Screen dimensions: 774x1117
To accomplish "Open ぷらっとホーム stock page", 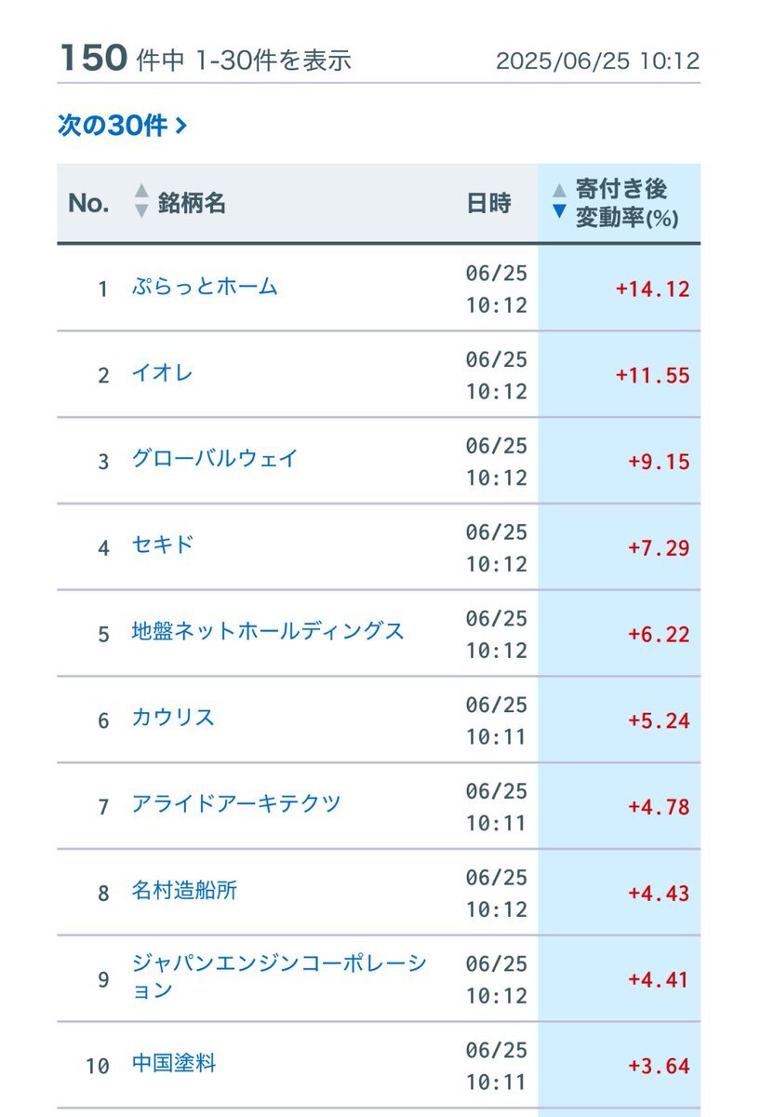I will tap(205, 286).
